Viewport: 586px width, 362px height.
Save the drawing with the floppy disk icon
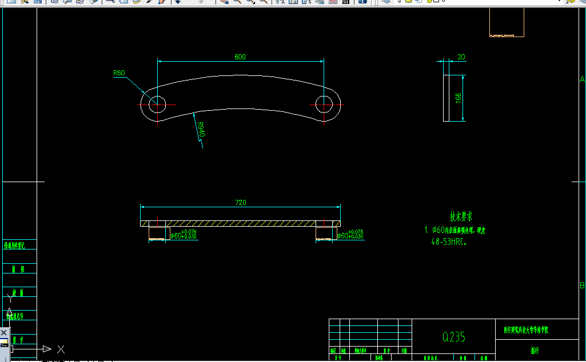coord(37,2)
